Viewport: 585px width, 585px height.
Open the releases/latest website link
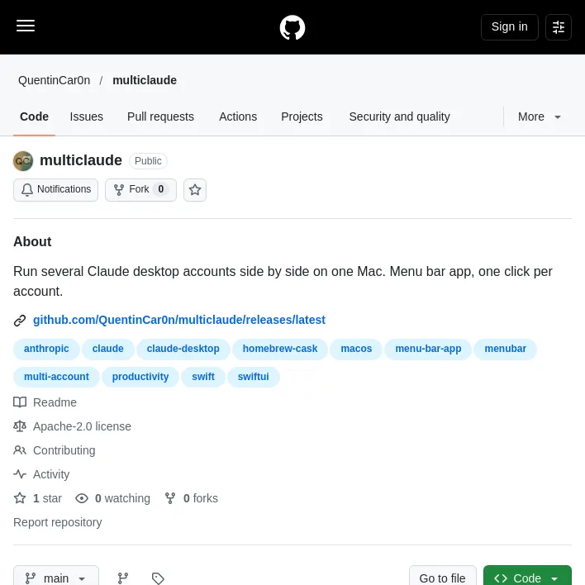[x=179, y=320]
